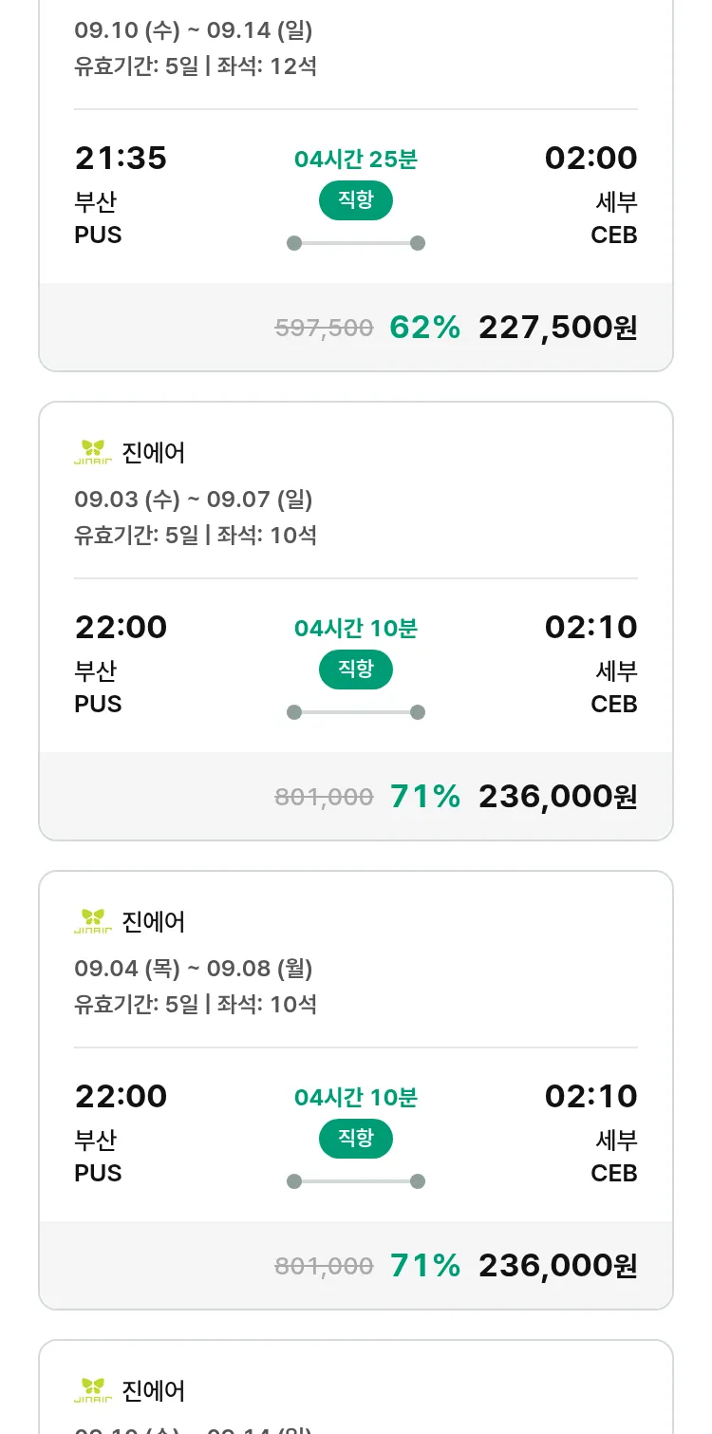Viewport: 712px width, 1434px height.
Task: Click the 02:00 arrival time
Action: (x=590, y=158)
